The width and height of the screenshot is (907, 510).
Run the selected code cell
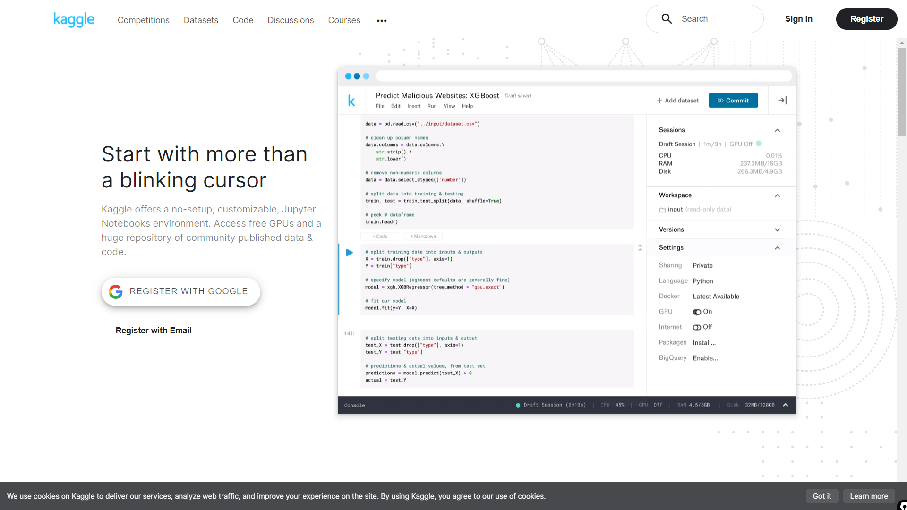click(x=350, y=253)
